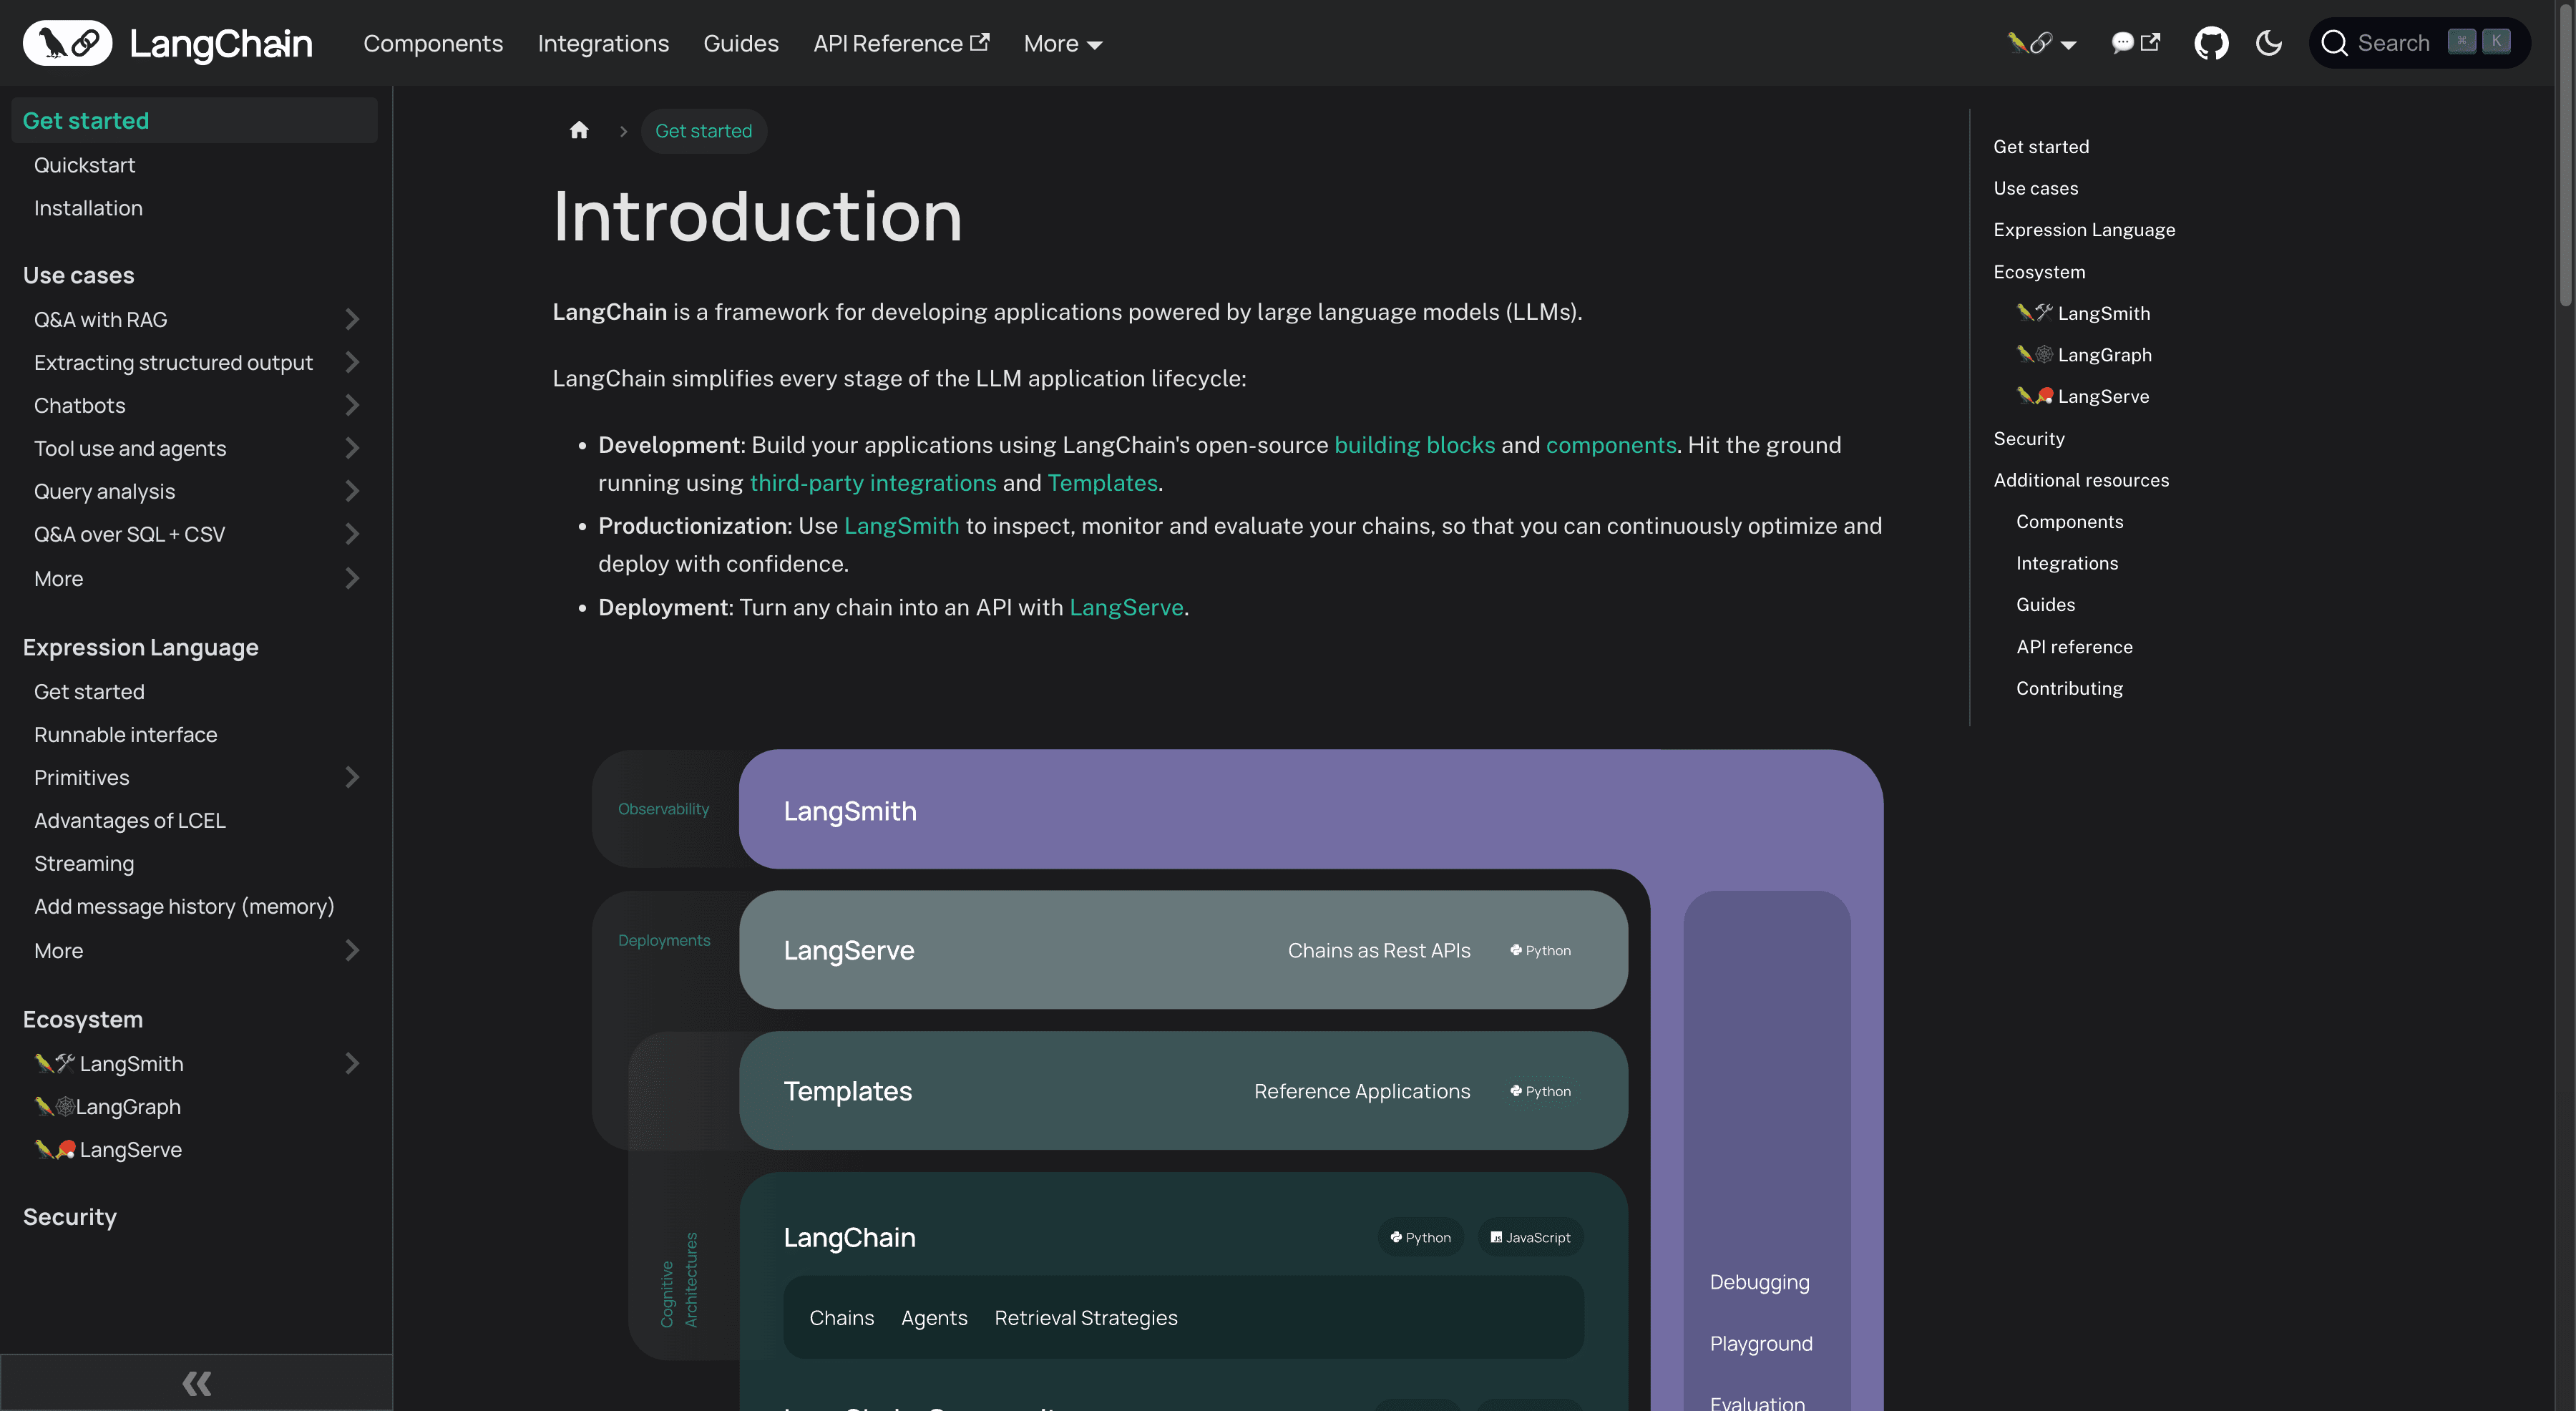This screenshot has width=2576, height=1411.
Task: Open Streaming sidebar item
Action: click(x=84, y=863)
